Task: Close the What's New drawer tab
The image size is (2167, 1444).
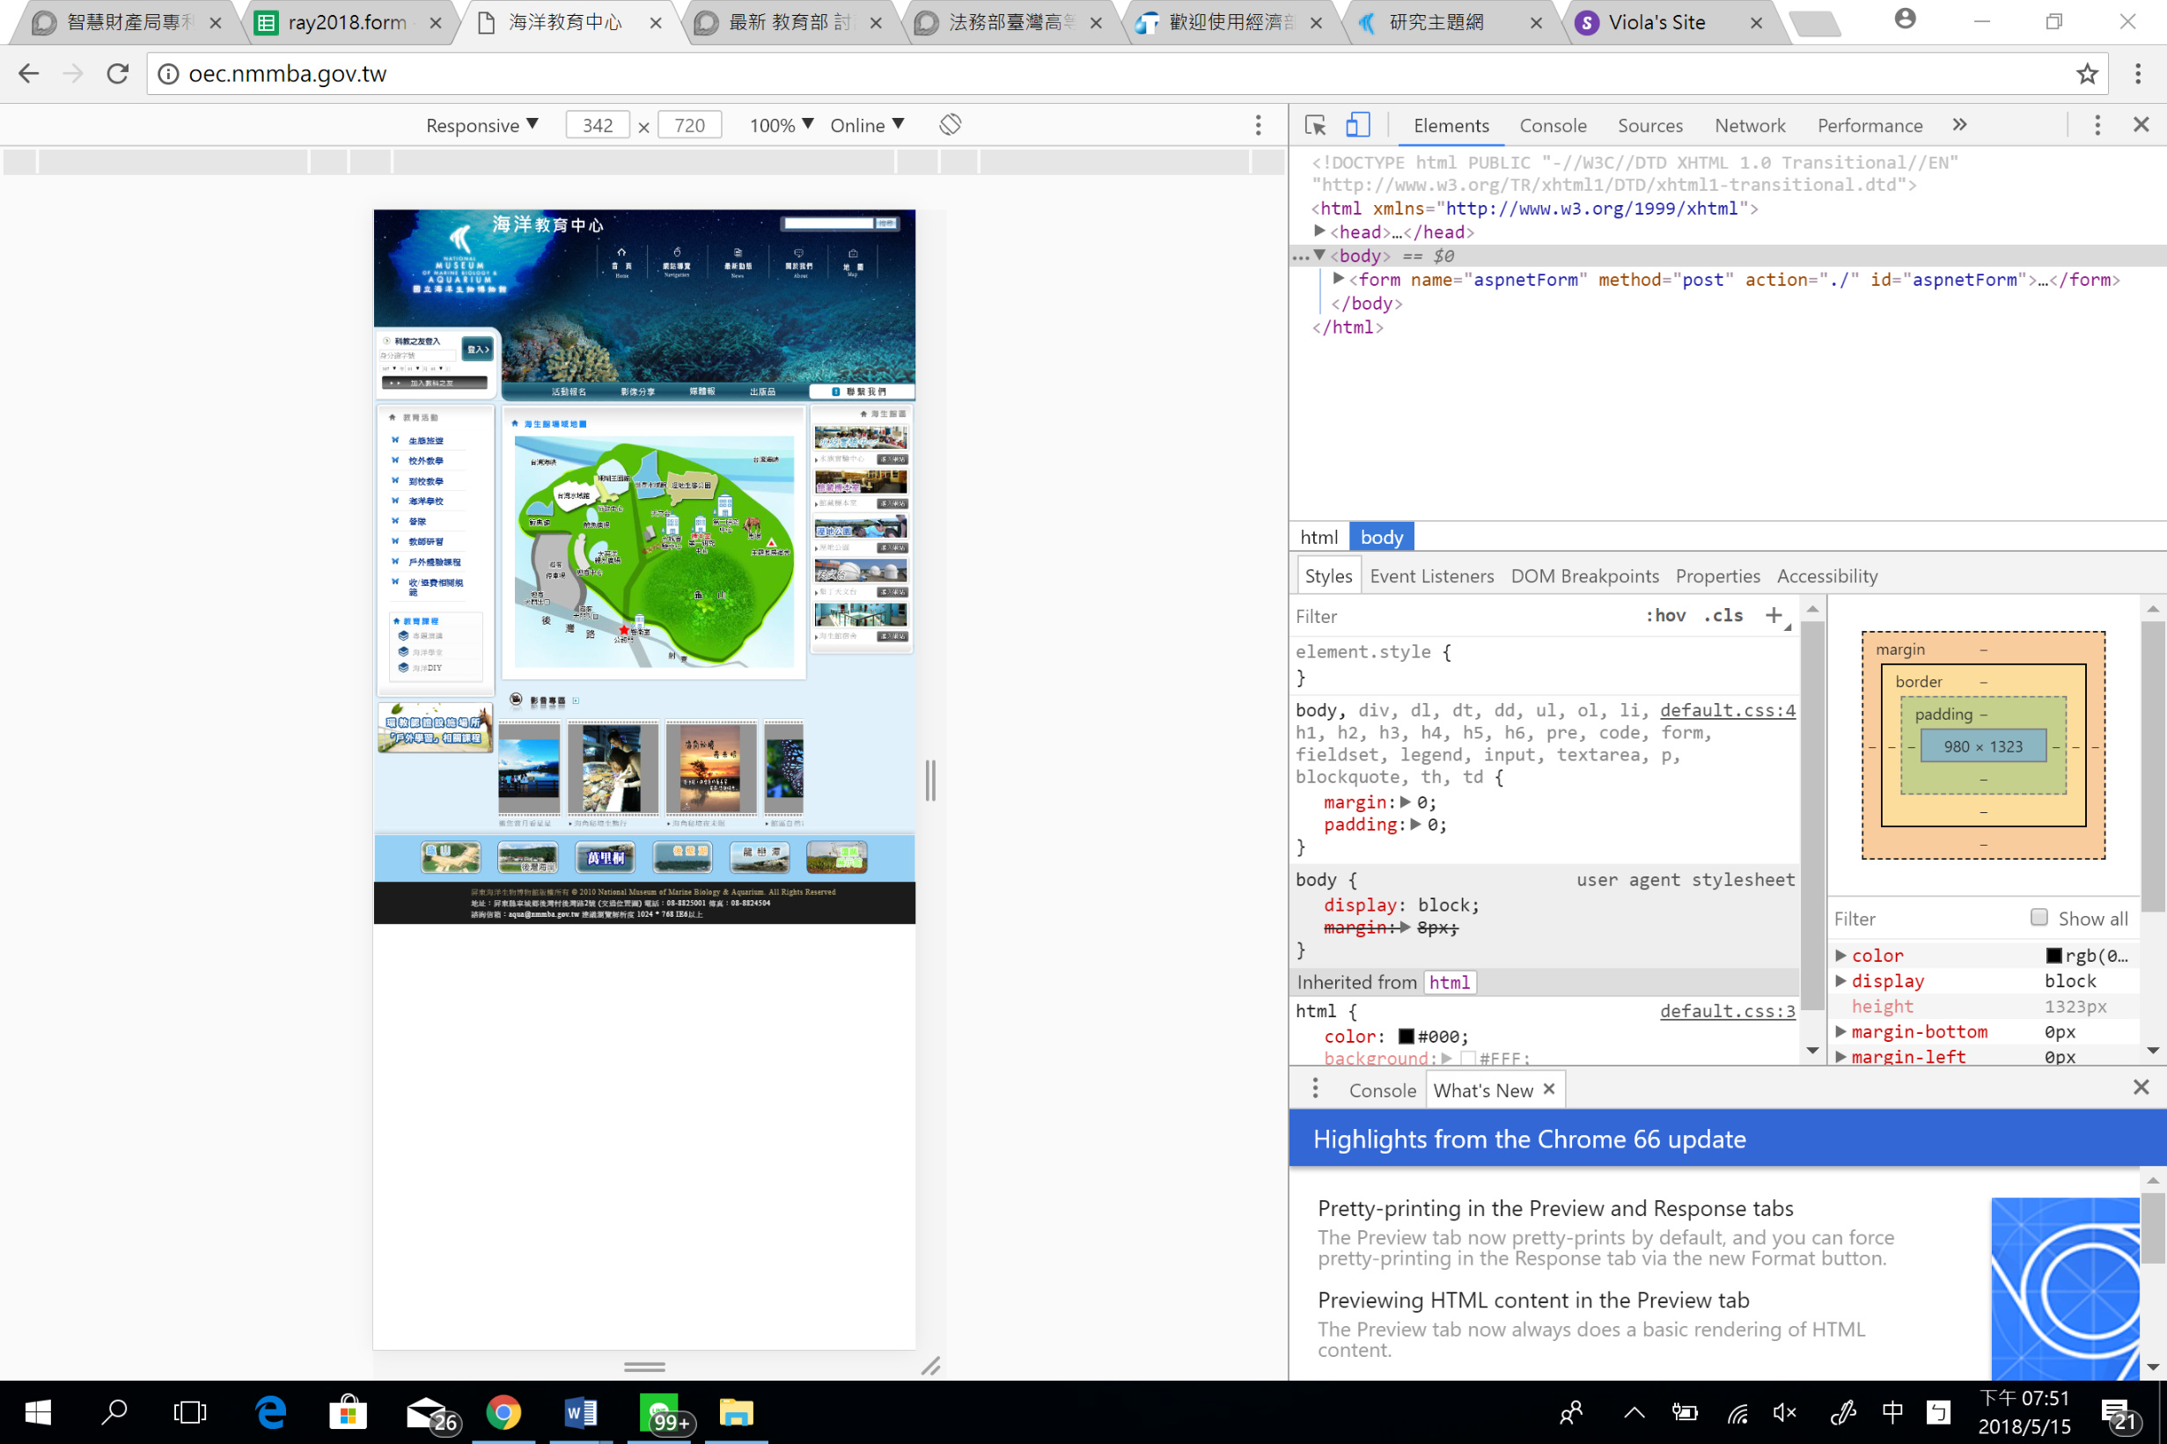Action: (1549, 1088)
